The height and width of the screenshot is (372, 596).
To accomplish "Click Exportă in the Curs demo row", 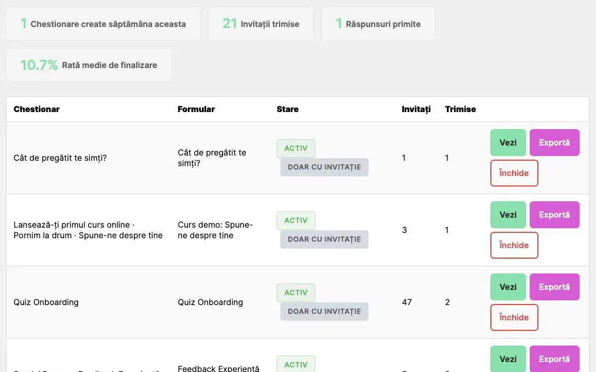I will [554, 215].
